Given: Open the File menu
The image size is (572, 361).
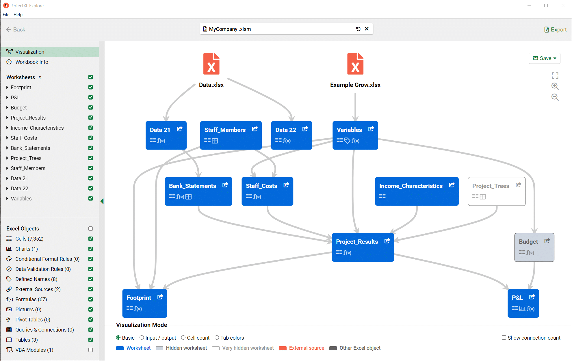Looking at the screenshot, I should pyautogui.click(x=6, y=15).
